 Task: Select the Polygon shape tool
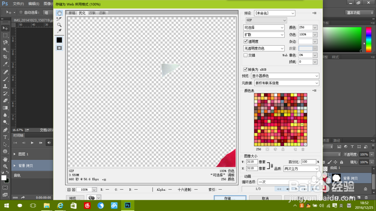click(5, 152)
